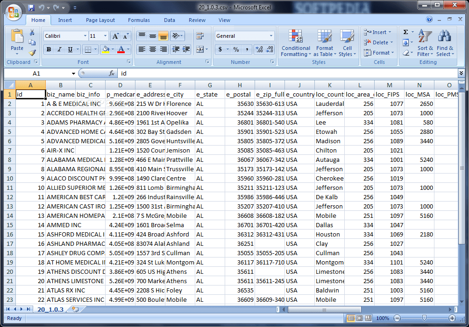Screen dimensions: 469x327
Task: Expand Delete cells dropdown
Action: click(391, 43)
